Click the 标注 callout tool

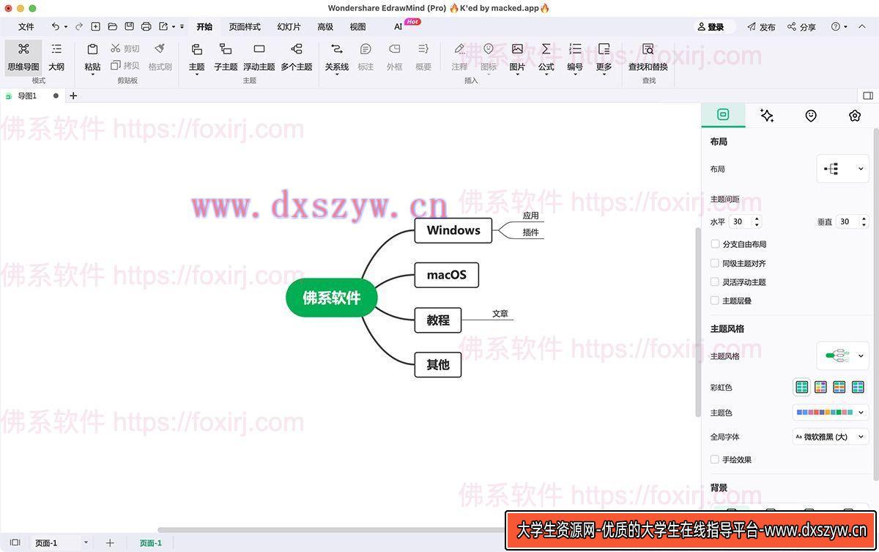pyautogui.click(x=366, y=56)
